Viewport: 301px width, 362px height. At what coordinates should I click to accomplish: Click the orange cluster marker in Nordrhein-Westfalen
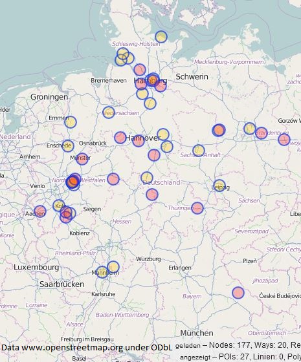click(72, 182)
